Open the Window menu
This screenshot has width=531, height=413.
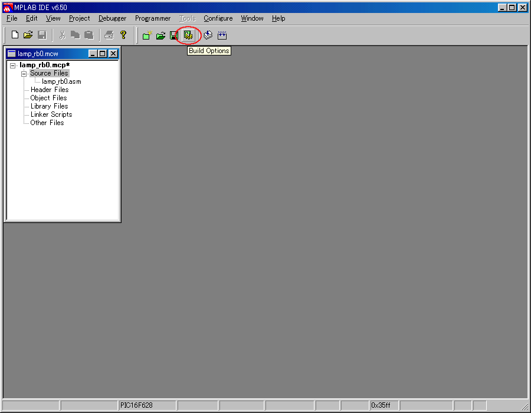click(x=253, y=18)
